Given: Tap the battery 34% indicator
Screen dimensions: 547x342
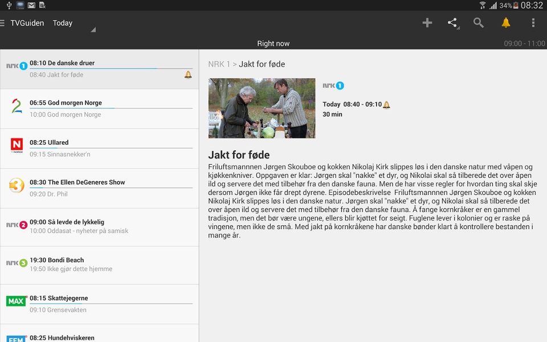Looking at the screenshot, I should point(509,6).
